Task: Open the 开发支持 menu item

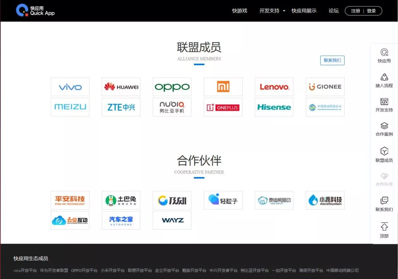Action: coord(269,11)
